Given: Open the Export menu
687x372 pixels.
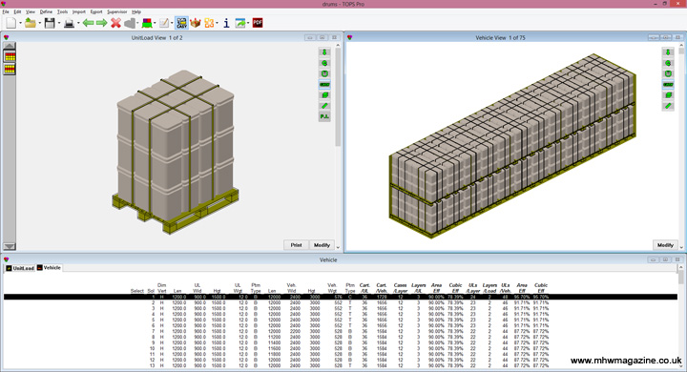Looking at the screenshot, I should pyautogui.click(x=96, y=11).
